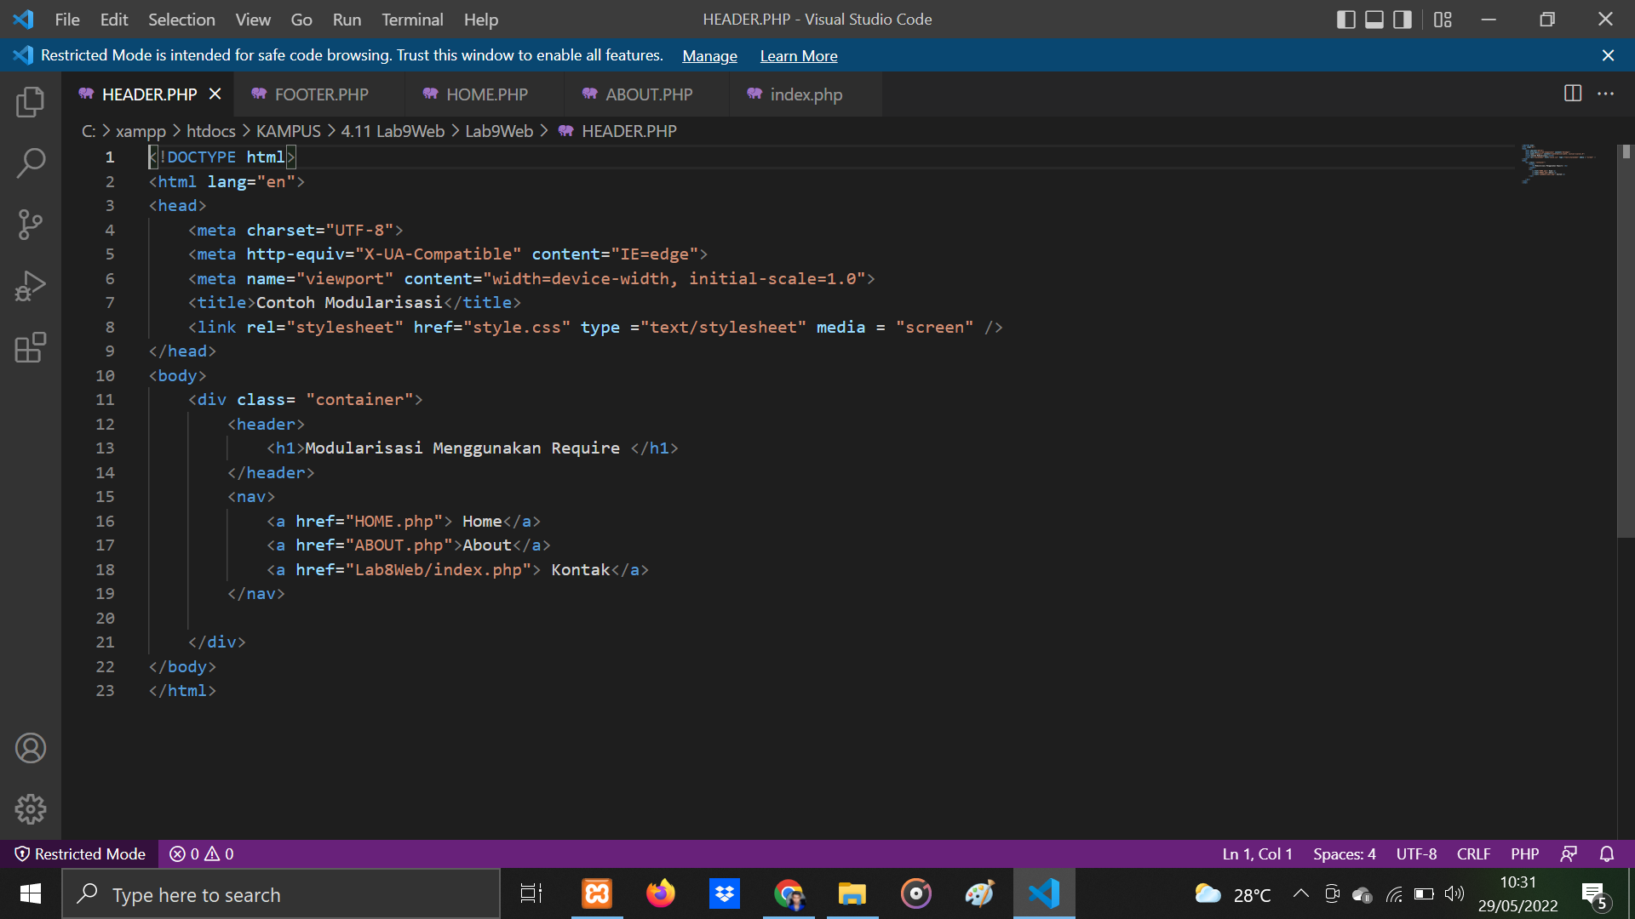
Task: Open the KAMPUS breadcrumb dropdown
Action: coord(288,131)
